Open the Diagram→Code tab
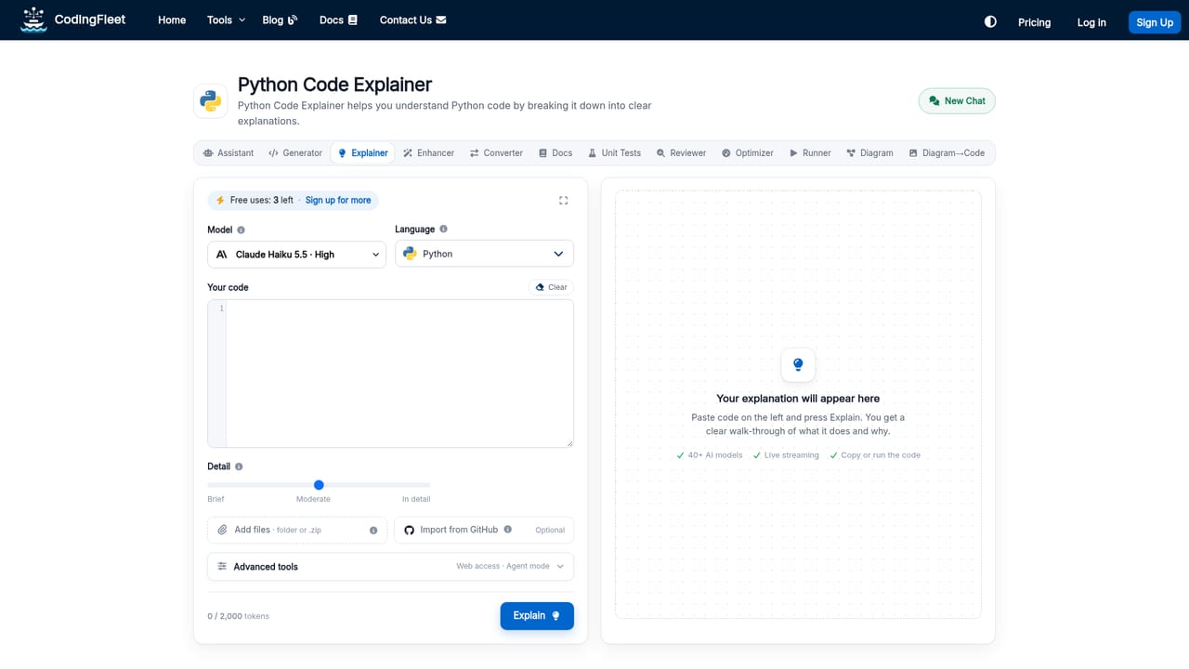 coord(947,153)
